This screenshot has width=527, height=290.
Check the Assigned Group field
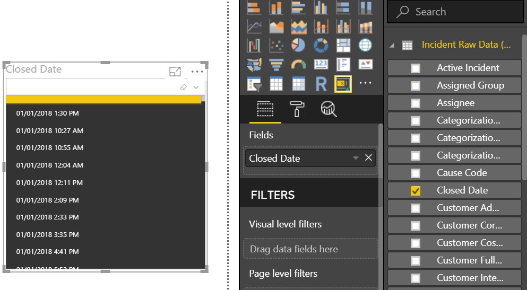[x=416, y=85]
